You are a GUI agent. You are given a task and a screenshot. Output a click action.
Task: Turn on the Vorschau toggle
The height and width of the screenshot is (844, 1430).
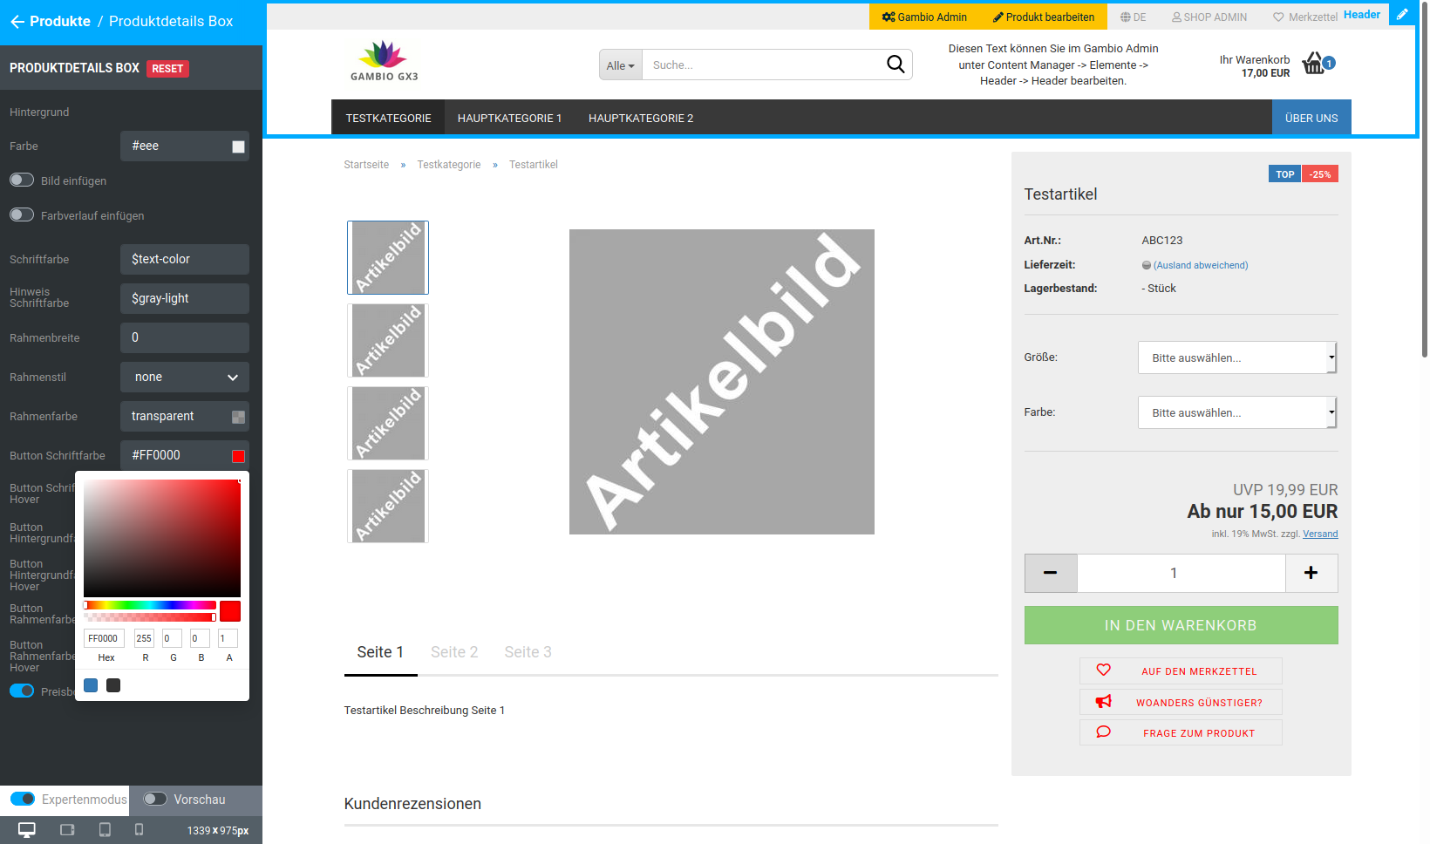coord(155,799)
